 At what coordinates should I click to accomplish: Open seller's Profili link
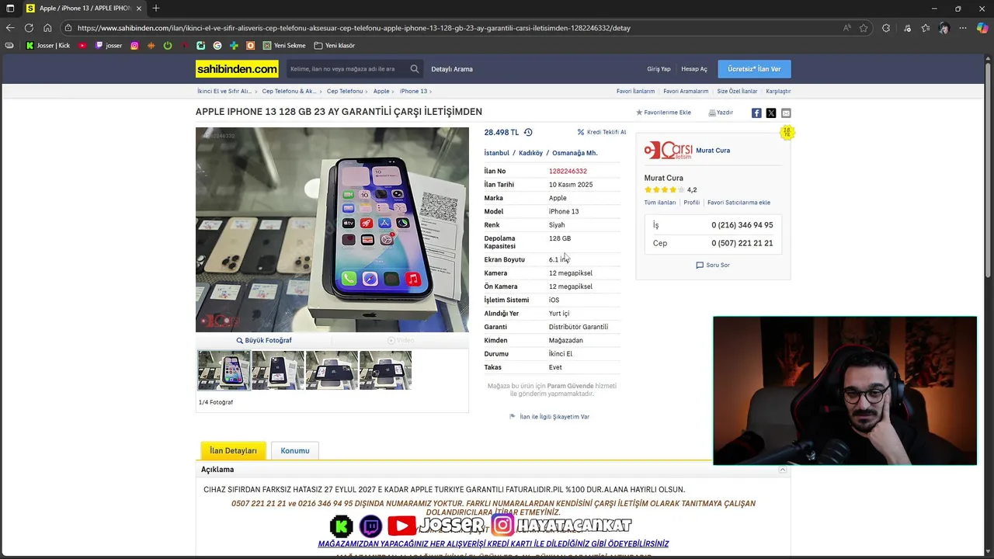point(691,203)
